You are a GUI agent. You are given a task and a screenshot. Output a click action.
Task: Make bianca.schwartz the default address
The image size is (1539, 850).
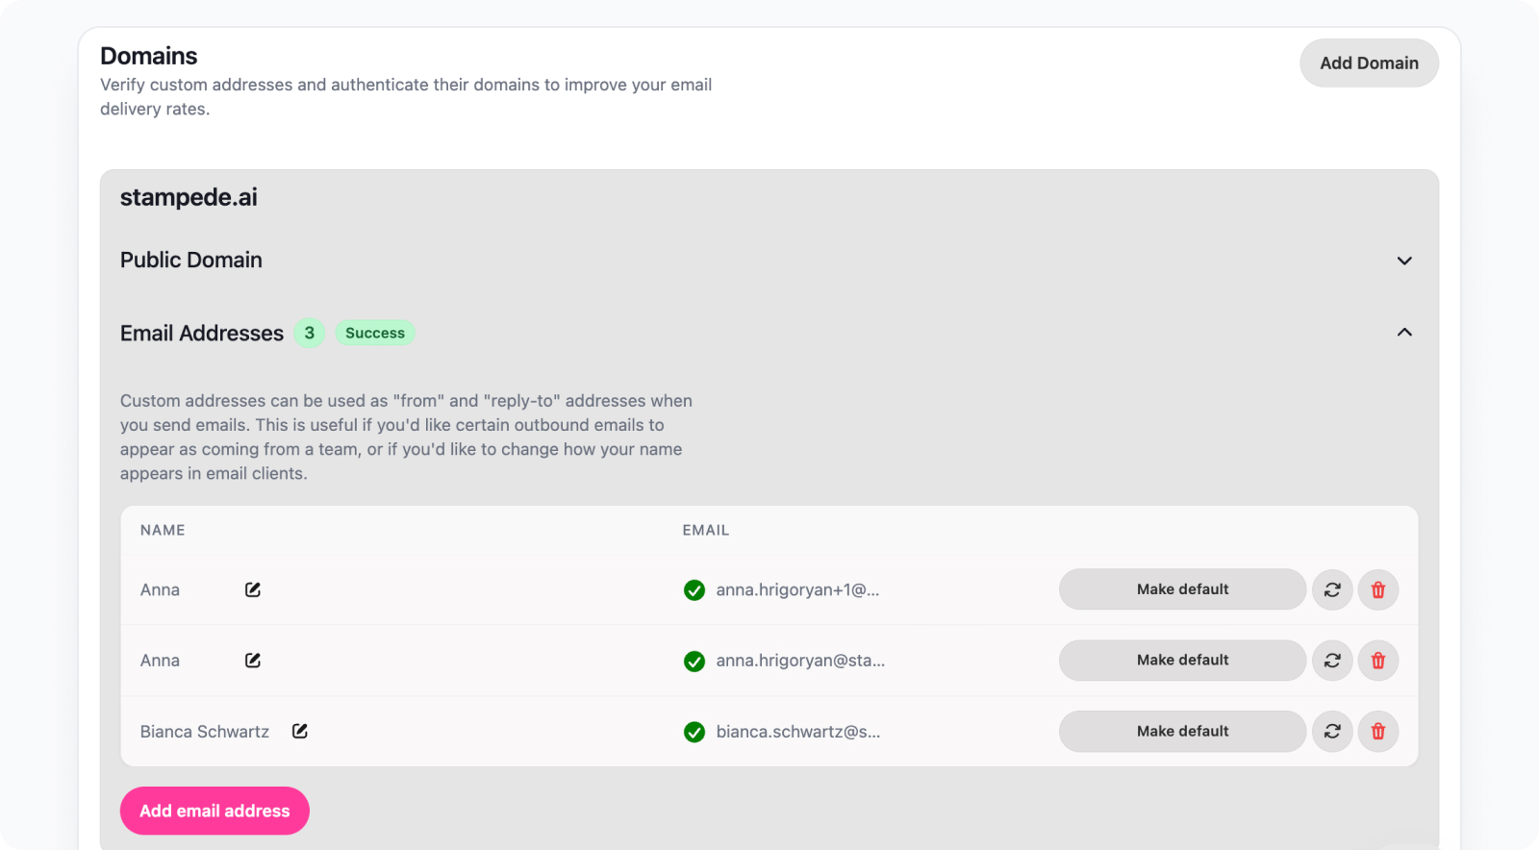coord(1182,732)
